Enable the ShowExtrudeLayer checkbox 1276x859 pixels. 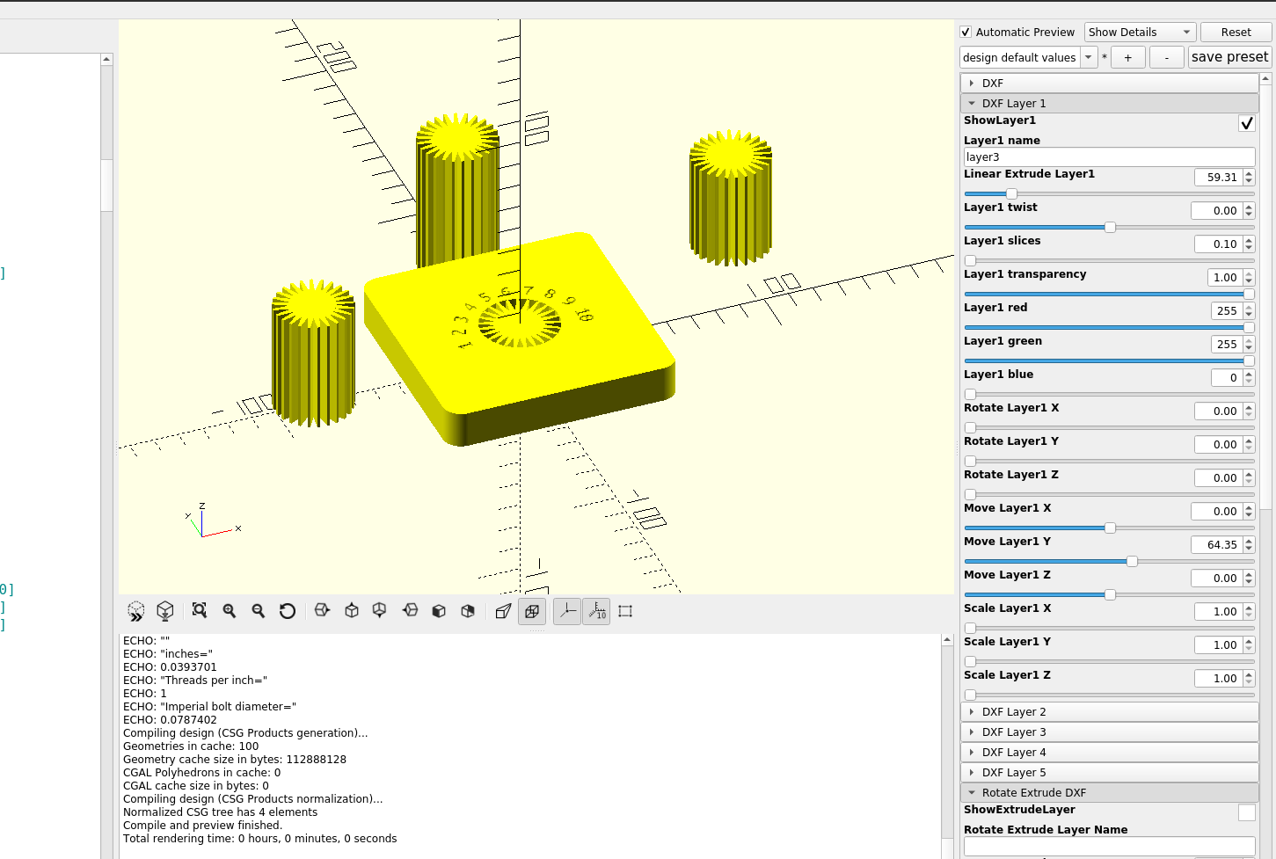[1247, 812]
